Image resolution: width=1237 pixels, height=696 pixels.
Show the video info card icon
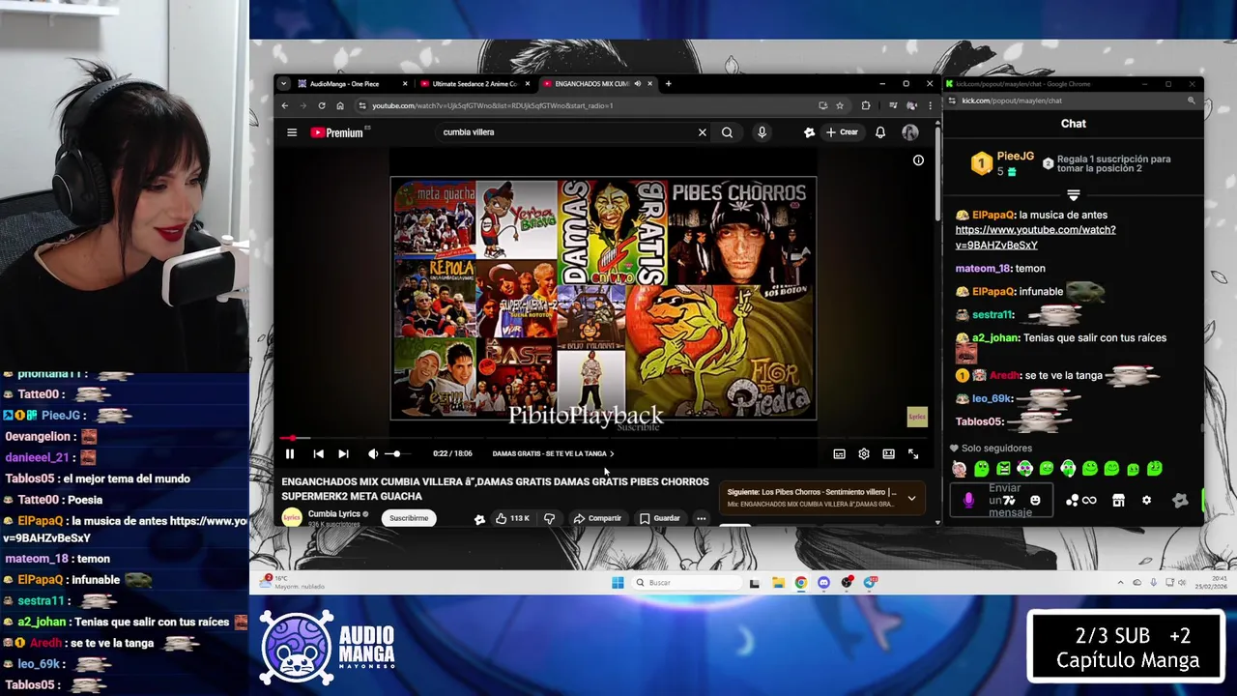918,160
